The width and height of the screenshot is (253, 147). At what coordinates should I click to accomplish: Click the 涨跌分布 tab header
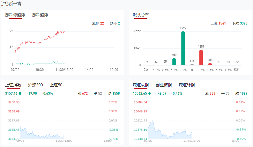141,15
